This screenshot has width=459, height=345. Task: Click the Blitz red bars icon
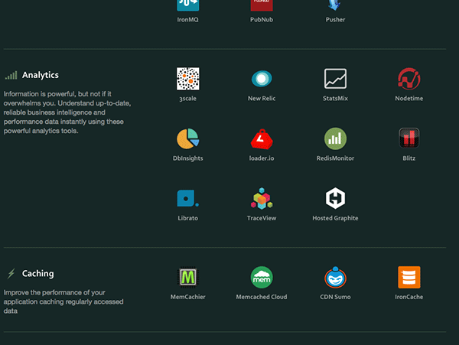[409, 138]
